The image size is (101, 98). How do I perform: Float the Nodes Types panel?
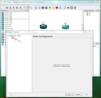click(x=26, y=11)
